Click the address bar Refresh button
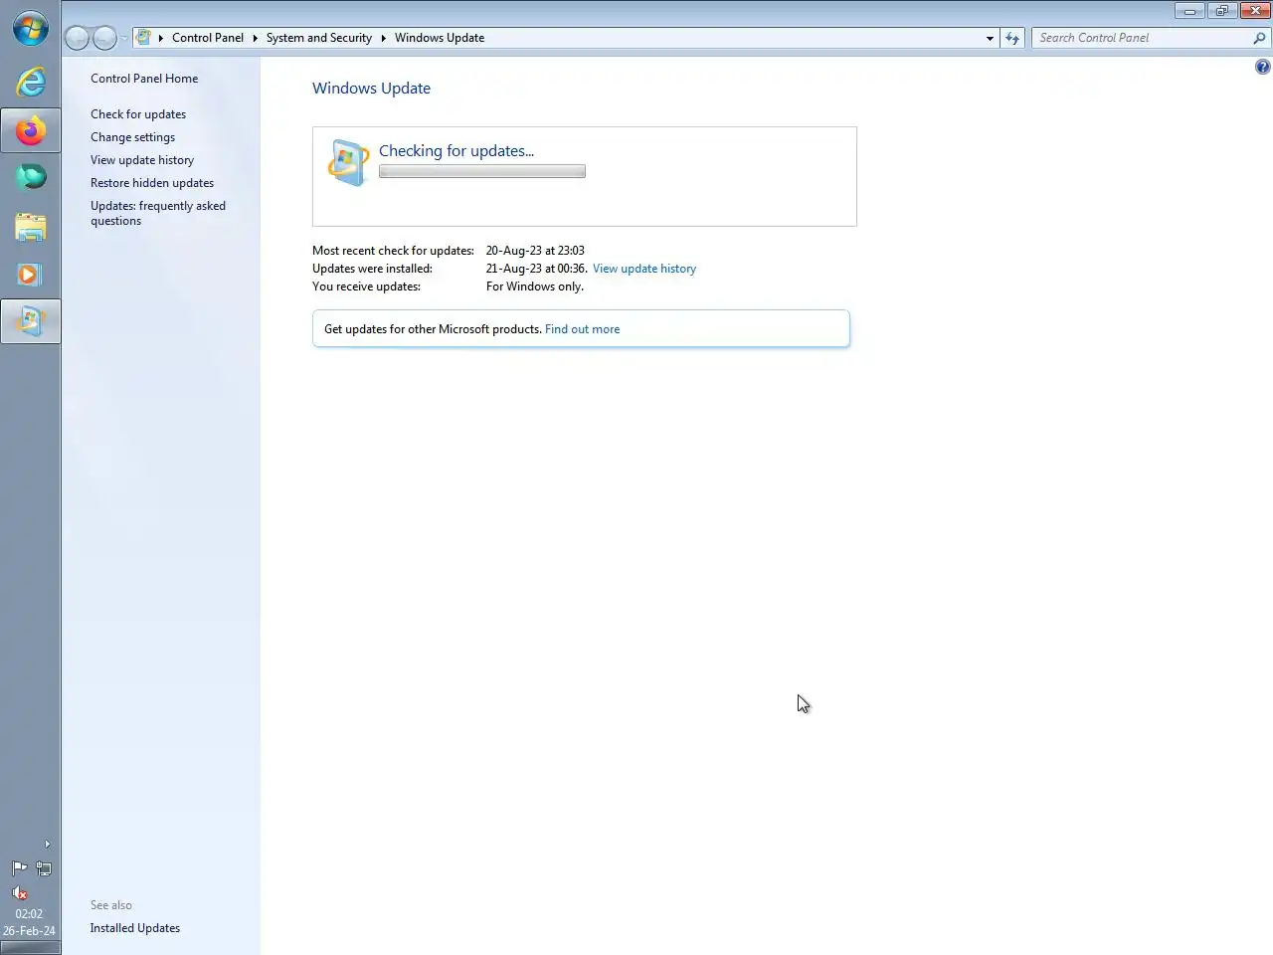The height and width of the screenshot is (955, 1273). (1012, 38)
